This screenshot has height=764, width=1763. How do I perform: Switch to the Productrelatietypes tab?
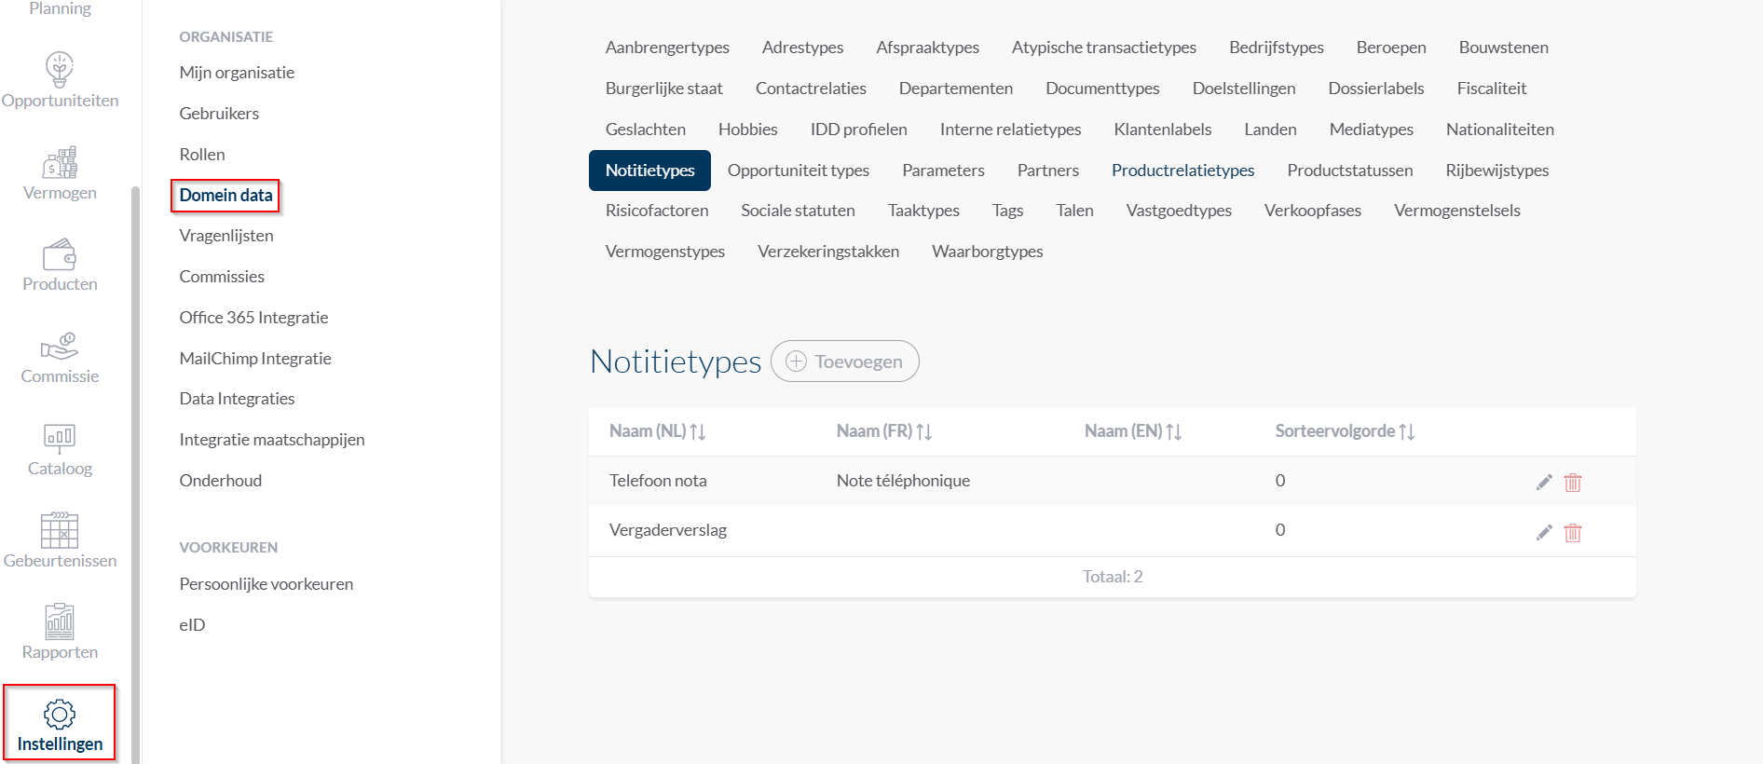click(1182, 171)
